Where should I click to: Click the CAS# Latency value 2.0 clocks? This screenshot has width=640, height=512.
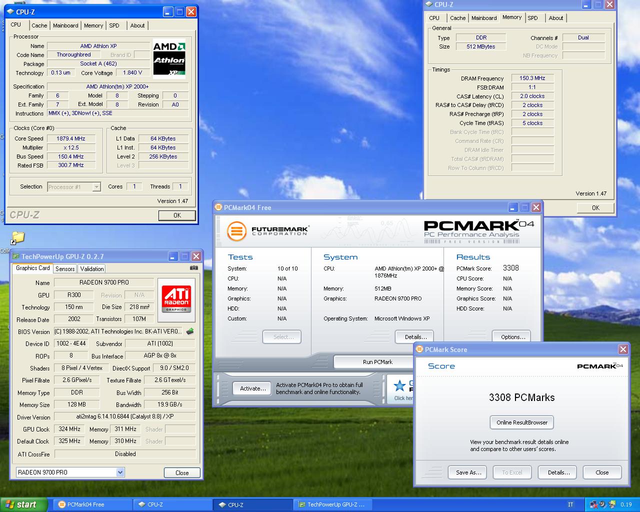(532, 96)
